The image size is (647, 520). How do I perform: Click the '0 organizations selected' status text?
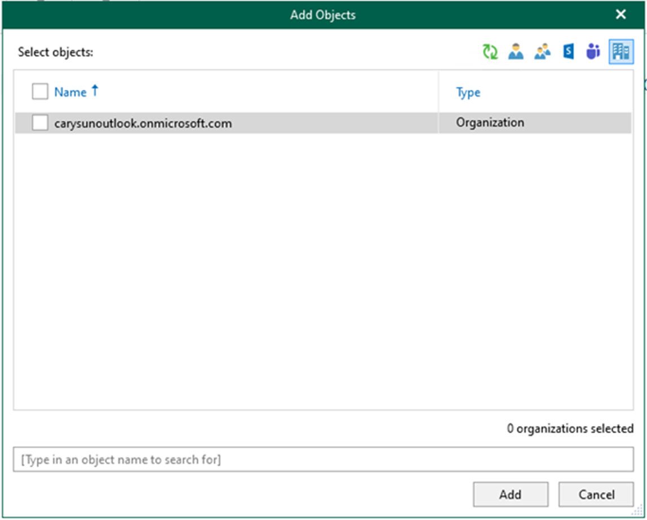coord(570,429)
